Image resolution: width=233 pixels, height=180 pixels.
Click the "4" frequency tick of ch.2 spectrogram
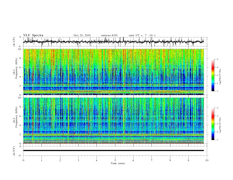point(21,125)
